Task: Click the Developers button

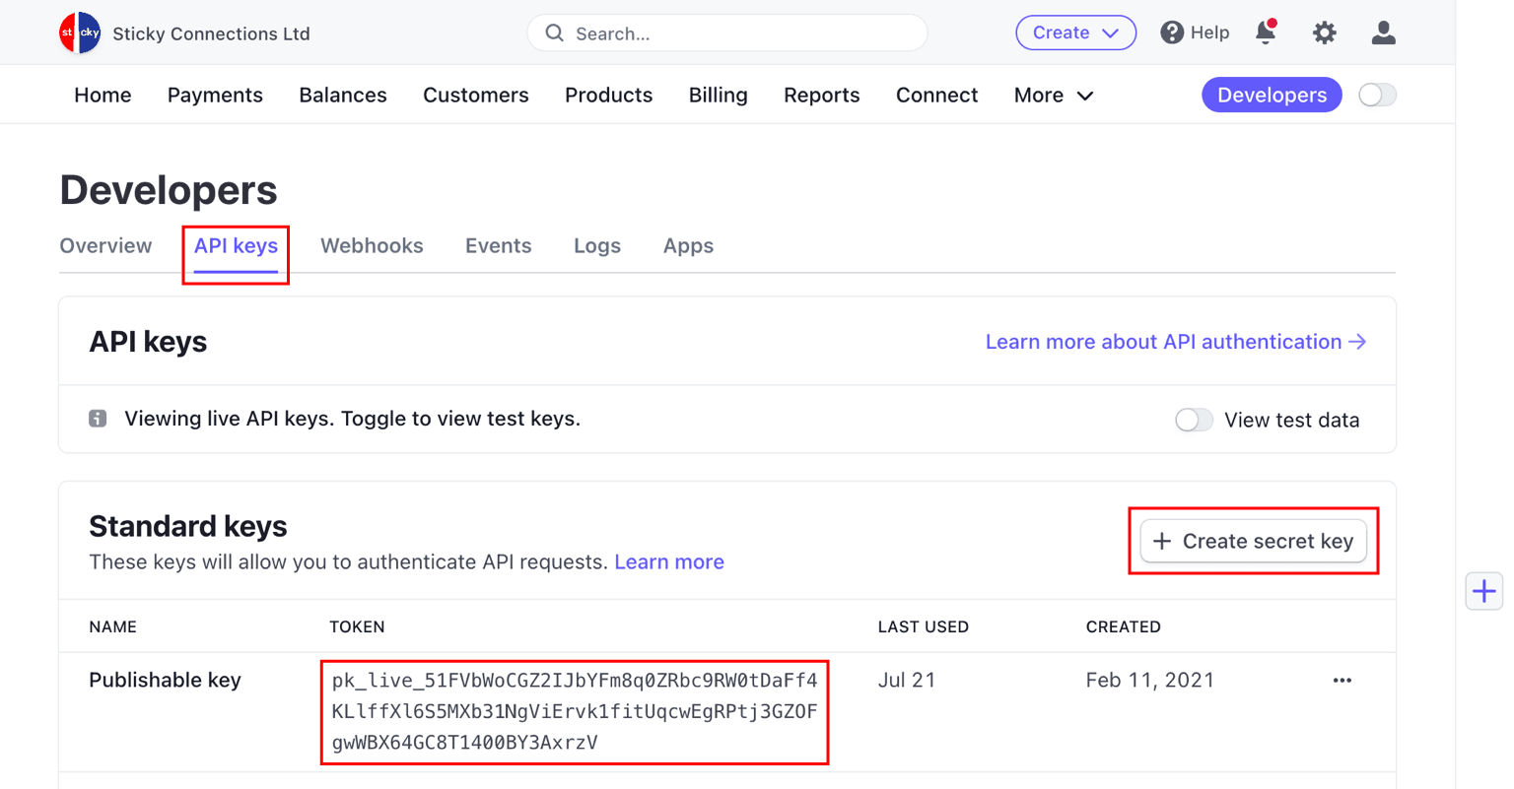Action: point(1272,95)
